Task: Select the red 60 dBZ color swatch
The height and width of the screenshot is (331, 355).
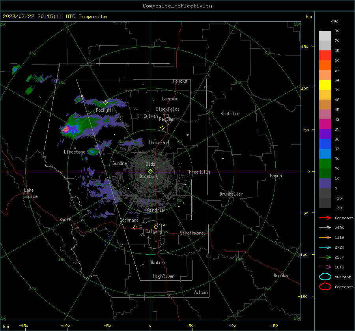Action: point(325,55)
